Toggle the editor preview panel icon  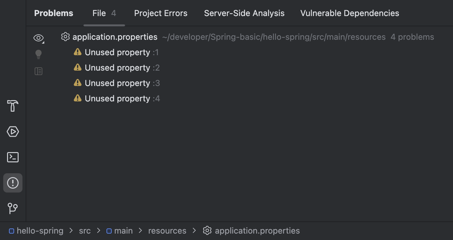click(38, 71)
